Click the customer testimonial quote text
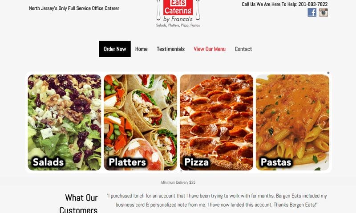 coord(217,200)
